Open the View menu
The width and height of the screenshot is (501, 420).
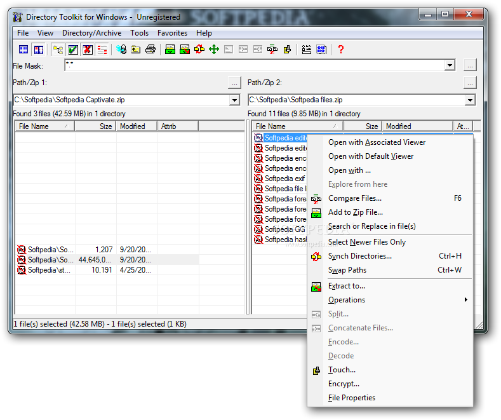pyautogui.click(x=45, y=33)
